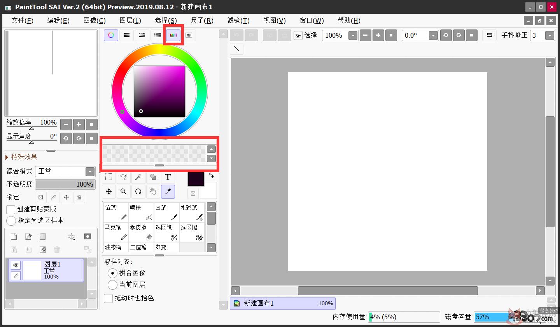The height and width of the screenshot is (327, 560).
Task: Check 拖动时也拾色 checkbox
Action: (108, 298)
